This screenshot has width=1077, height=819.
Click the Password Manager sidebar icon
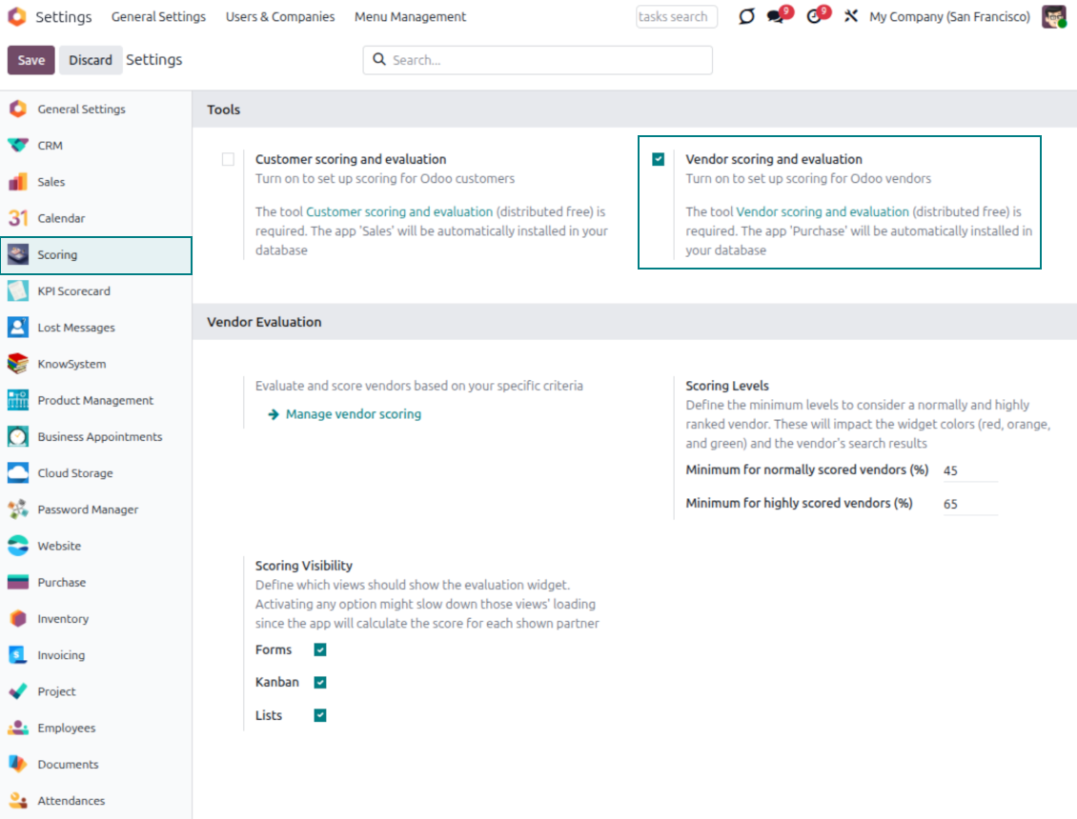[17, 509]
